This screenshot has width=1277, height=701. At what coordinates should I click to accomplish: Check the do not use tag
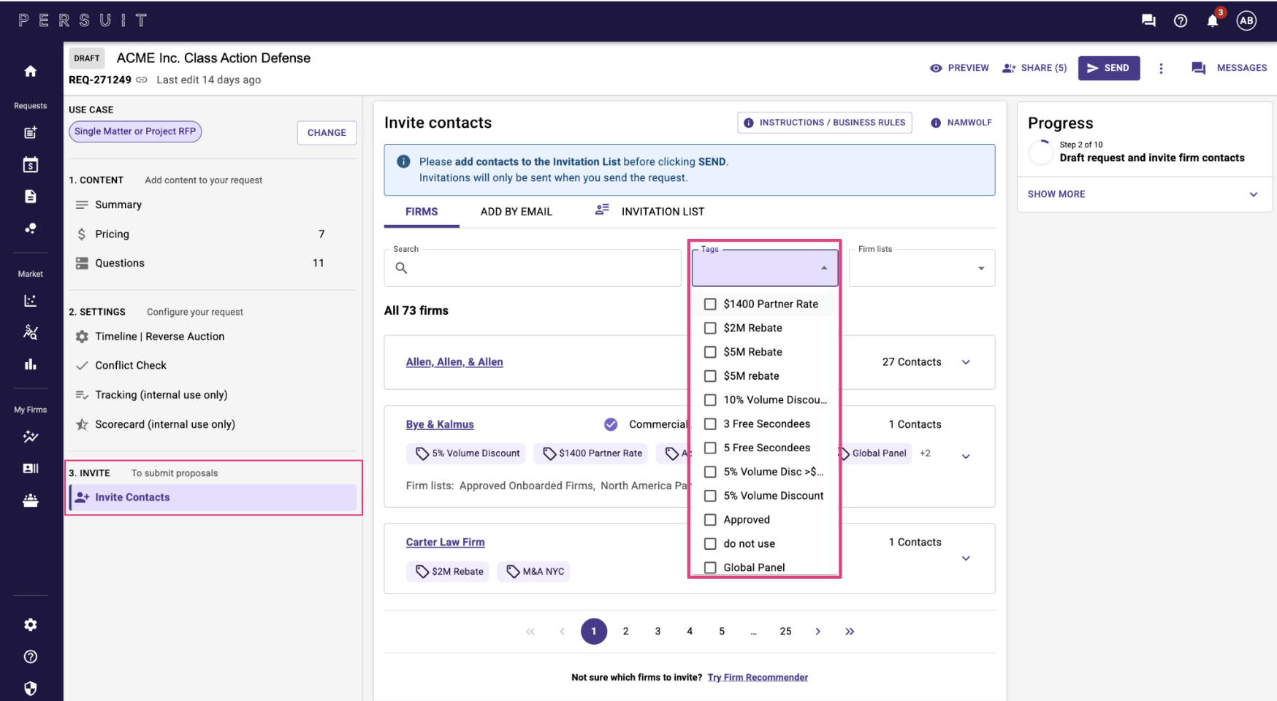(709, 543)
